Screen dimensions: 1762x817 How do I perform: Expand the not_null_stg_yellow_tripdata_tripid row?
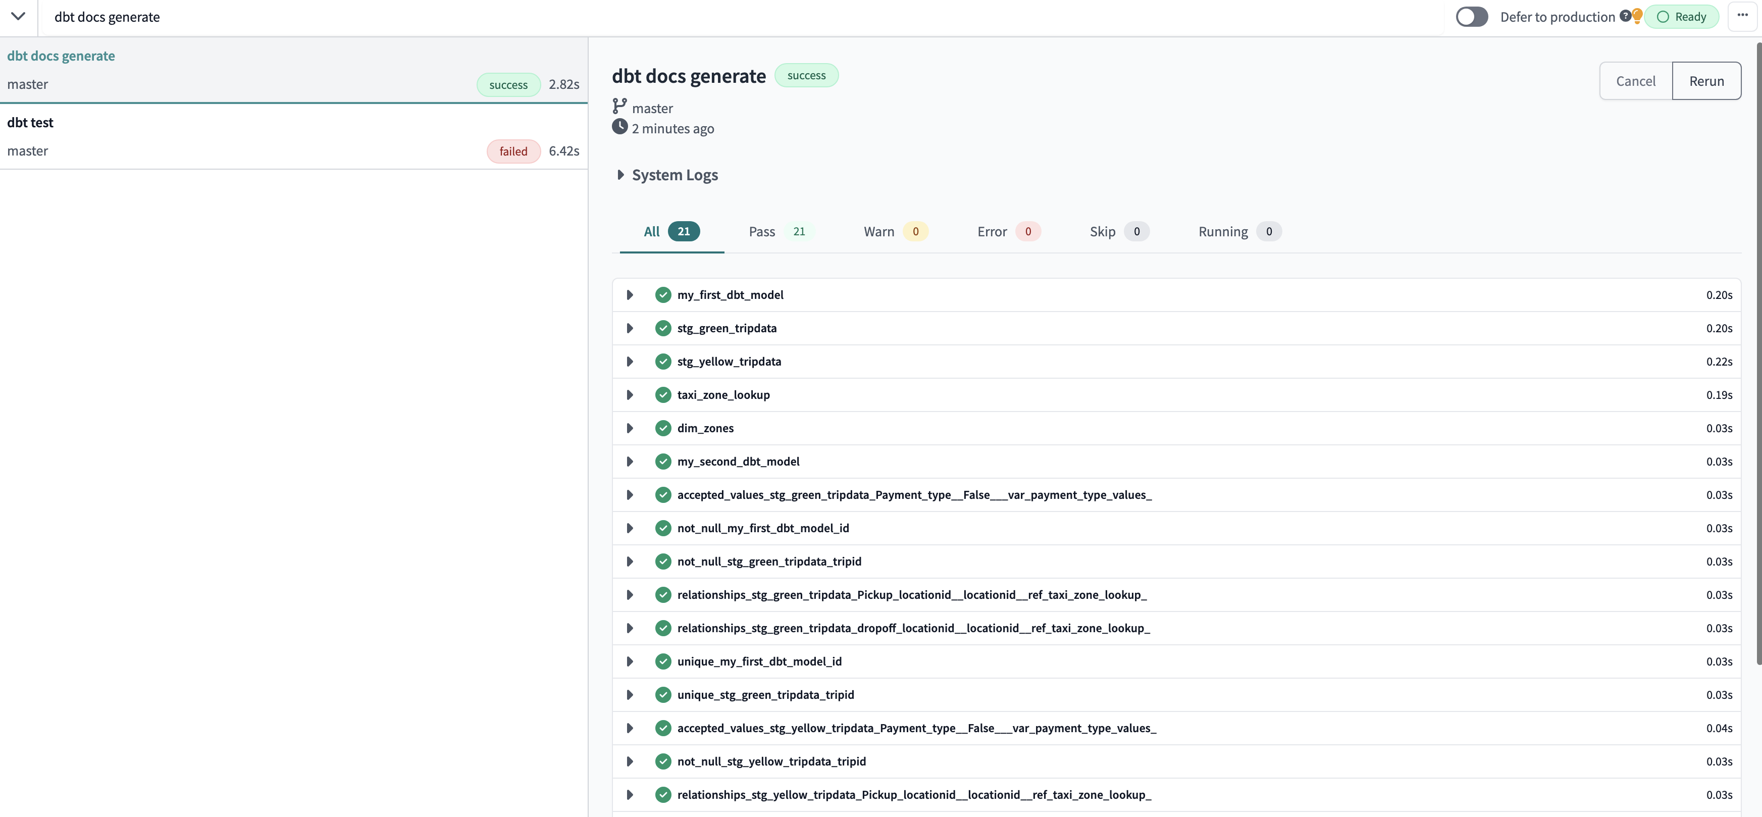click(x=629, y=761)
